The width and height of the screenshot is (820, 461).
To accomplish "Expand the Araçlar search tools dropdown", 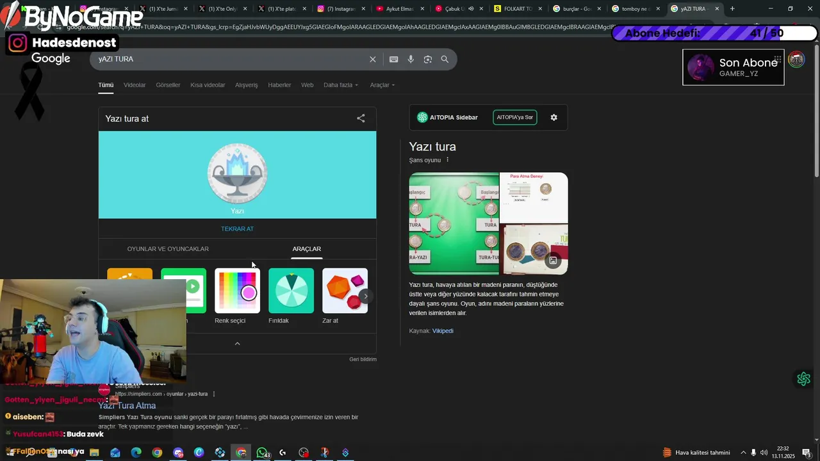I will click(382, 85).
